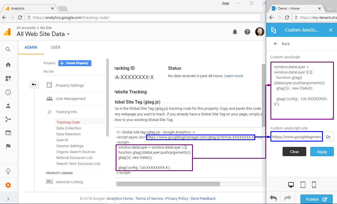Go back in Analytics browser window

click(4, 18)
